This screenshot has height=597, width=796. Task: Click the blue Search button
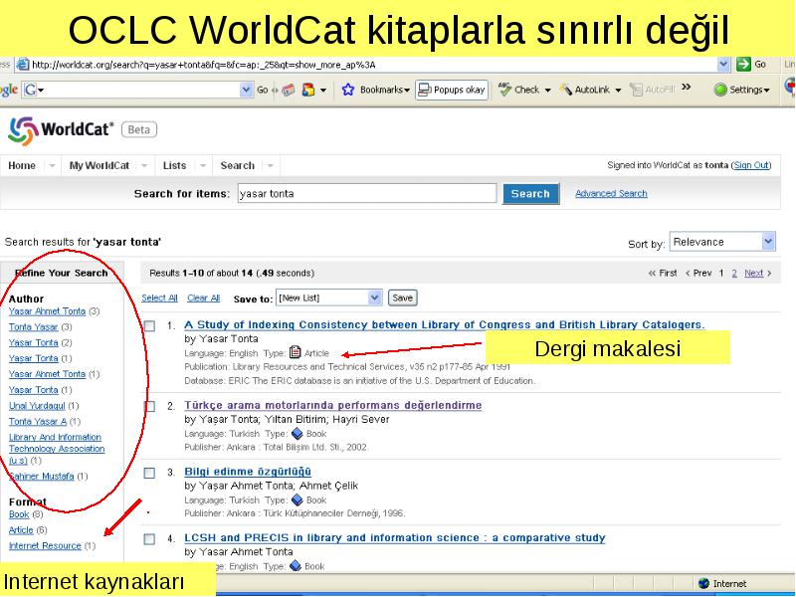click(530, 193)
